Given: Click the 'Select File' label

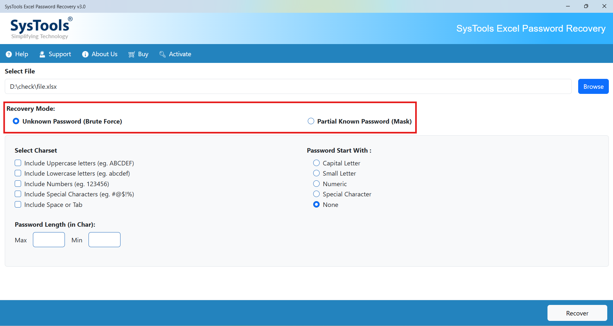Looking at the screenshot, I should pyautogui.click(x=20, y=72).
